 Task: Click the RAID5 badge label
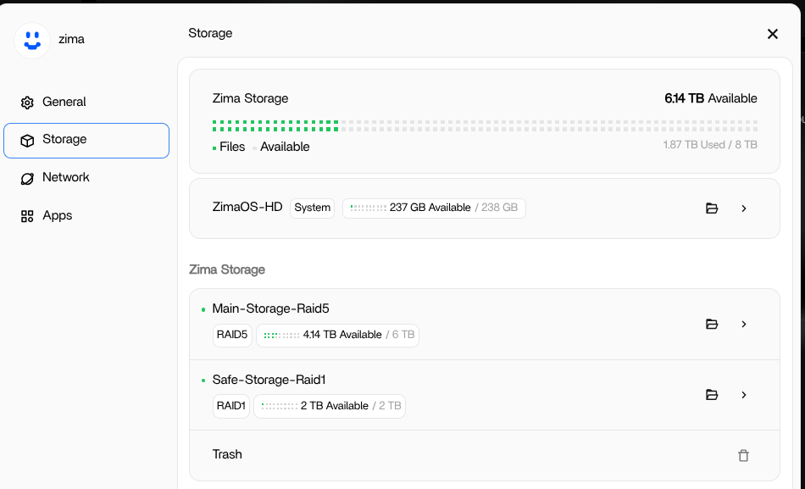coord(232,335)
